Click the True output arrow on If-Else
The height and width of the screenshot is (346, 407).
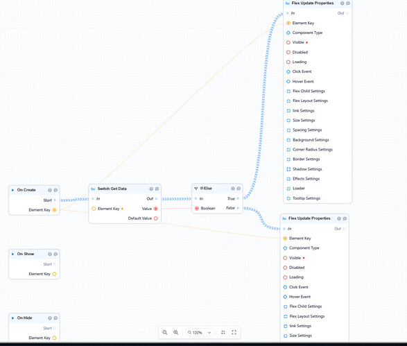coord(238,198)
